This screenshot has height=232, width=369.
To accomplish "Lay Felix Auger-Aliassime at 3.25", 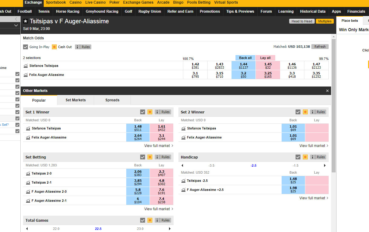I will [x=268, y=75].
